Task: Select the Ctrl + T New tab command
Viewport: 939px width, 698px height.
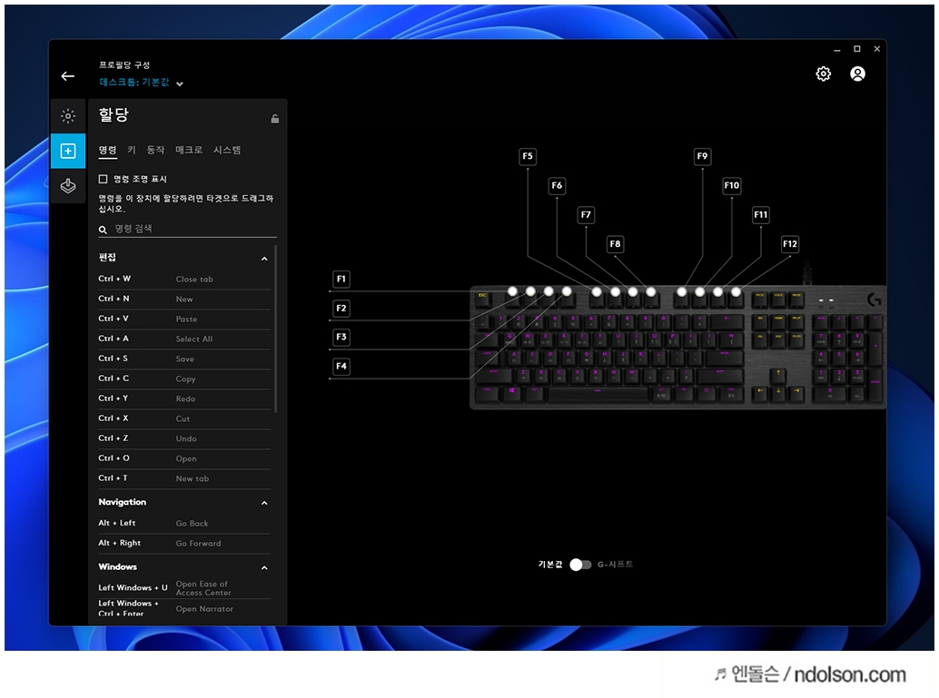Action: coord(184,478)
